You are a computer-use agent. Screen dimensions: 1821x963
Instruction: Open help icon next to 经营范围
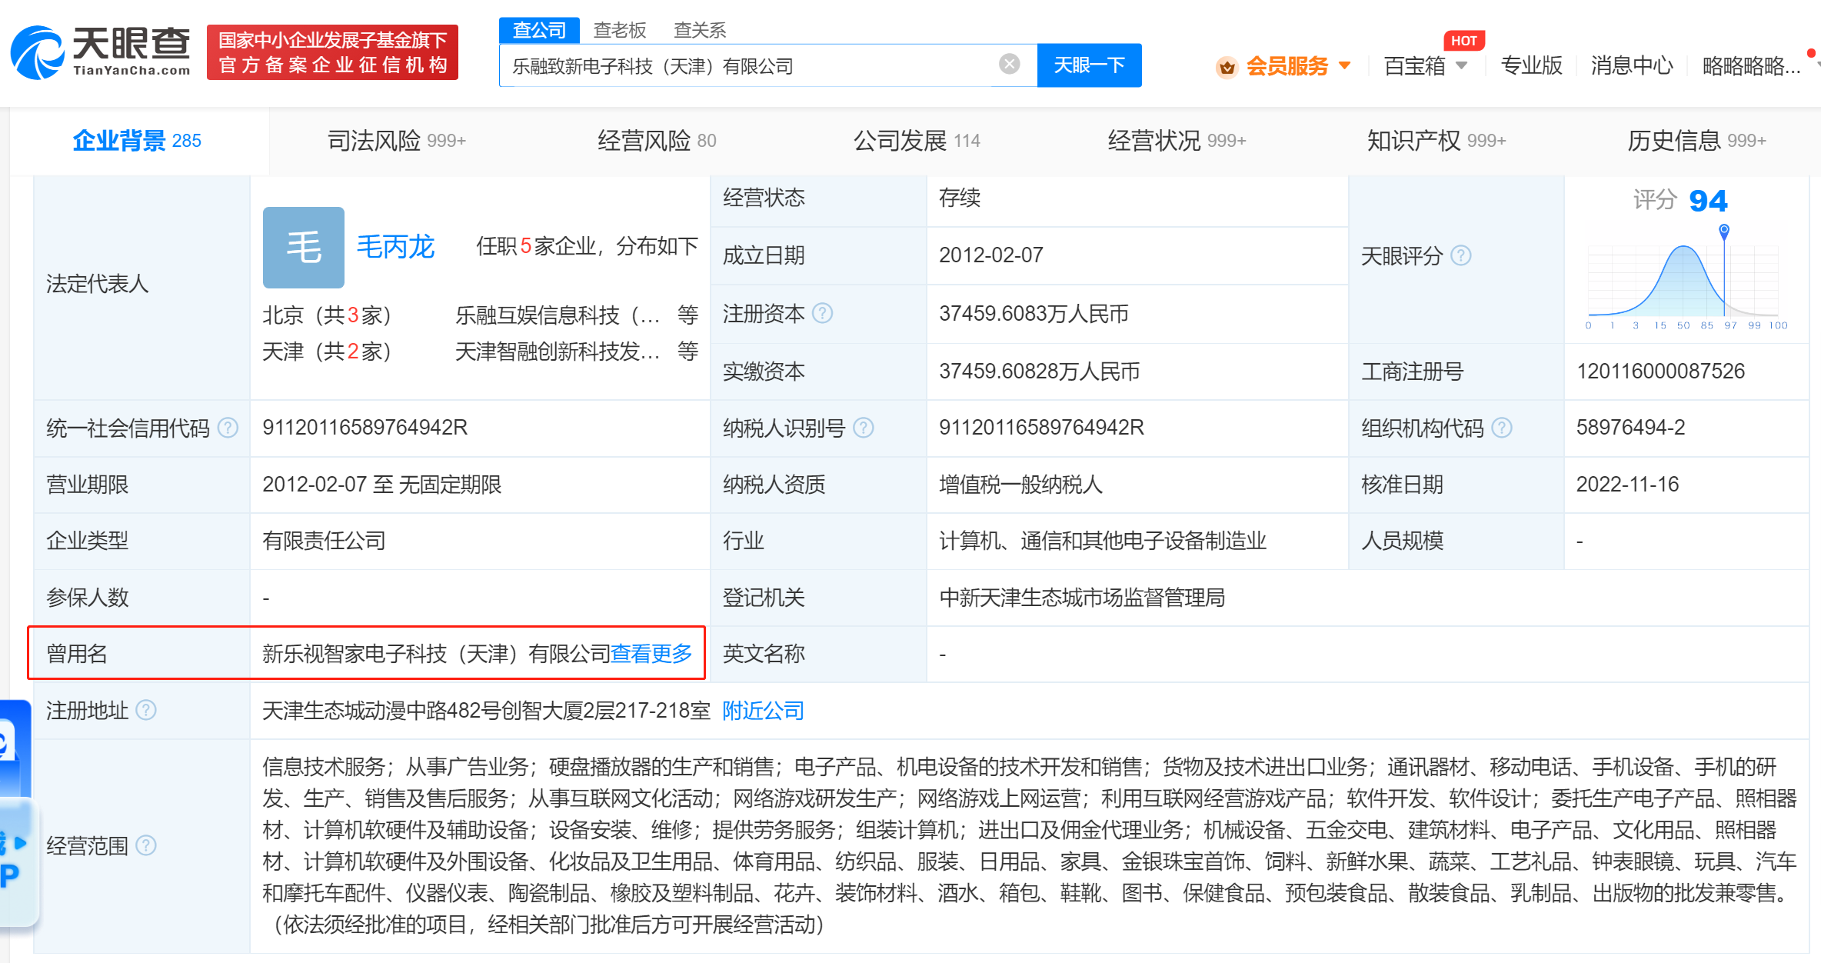tap(146, 845)
